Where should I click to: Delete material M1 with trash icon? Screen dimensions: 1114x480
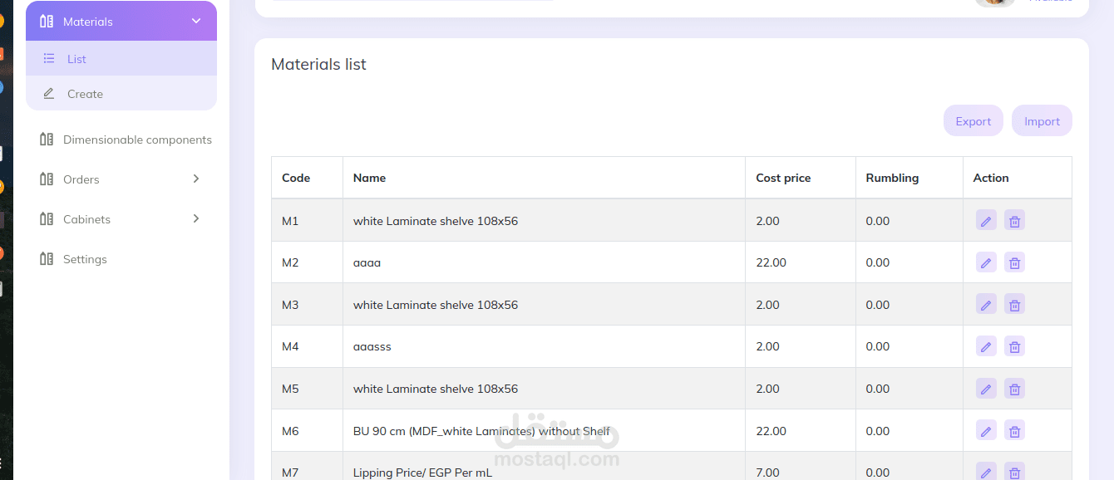click(x=1014, y=221)
